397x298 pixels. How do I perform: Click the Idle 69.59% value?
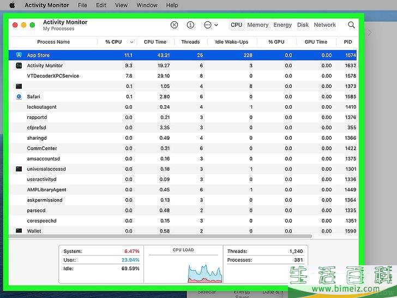[130, 269]
